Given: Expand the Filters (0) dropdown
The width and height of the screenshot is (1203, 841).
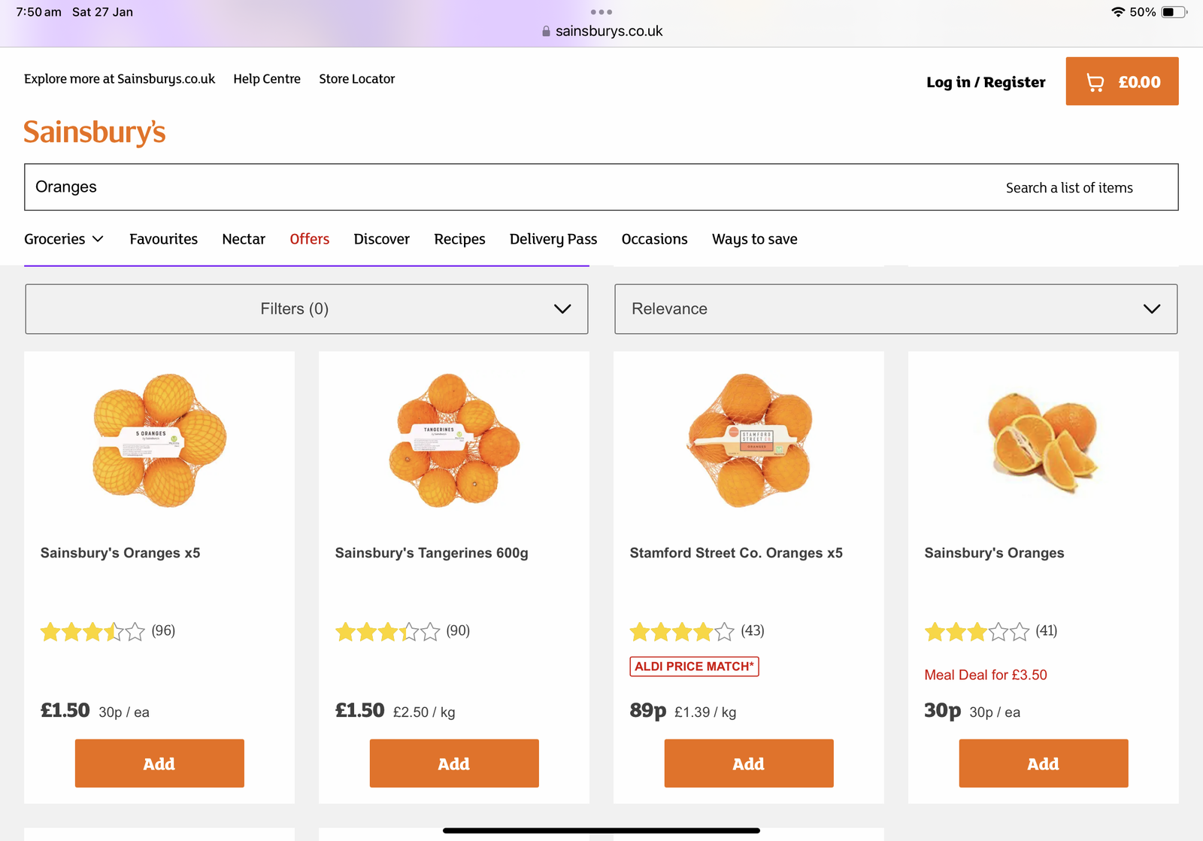Looking at the screenshot, I should [x=307, y=309].
